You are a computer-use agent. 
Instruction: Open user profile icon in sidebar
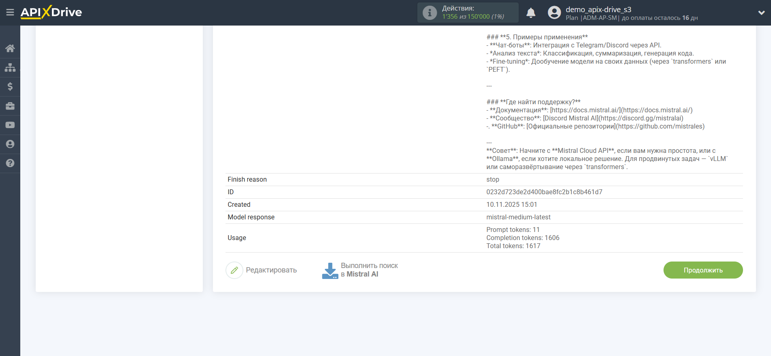pyautogui.click(x=10, y=144)
